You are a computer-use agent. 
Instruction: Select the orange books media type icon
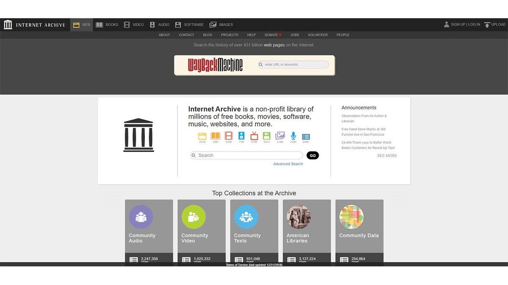click(215, 136)
